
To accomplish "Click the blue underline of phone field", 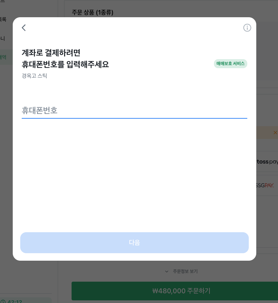I will tap(135, 118).
